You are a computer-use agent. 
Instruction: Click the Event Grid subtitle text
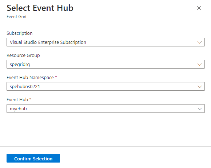tap(16, 17)
